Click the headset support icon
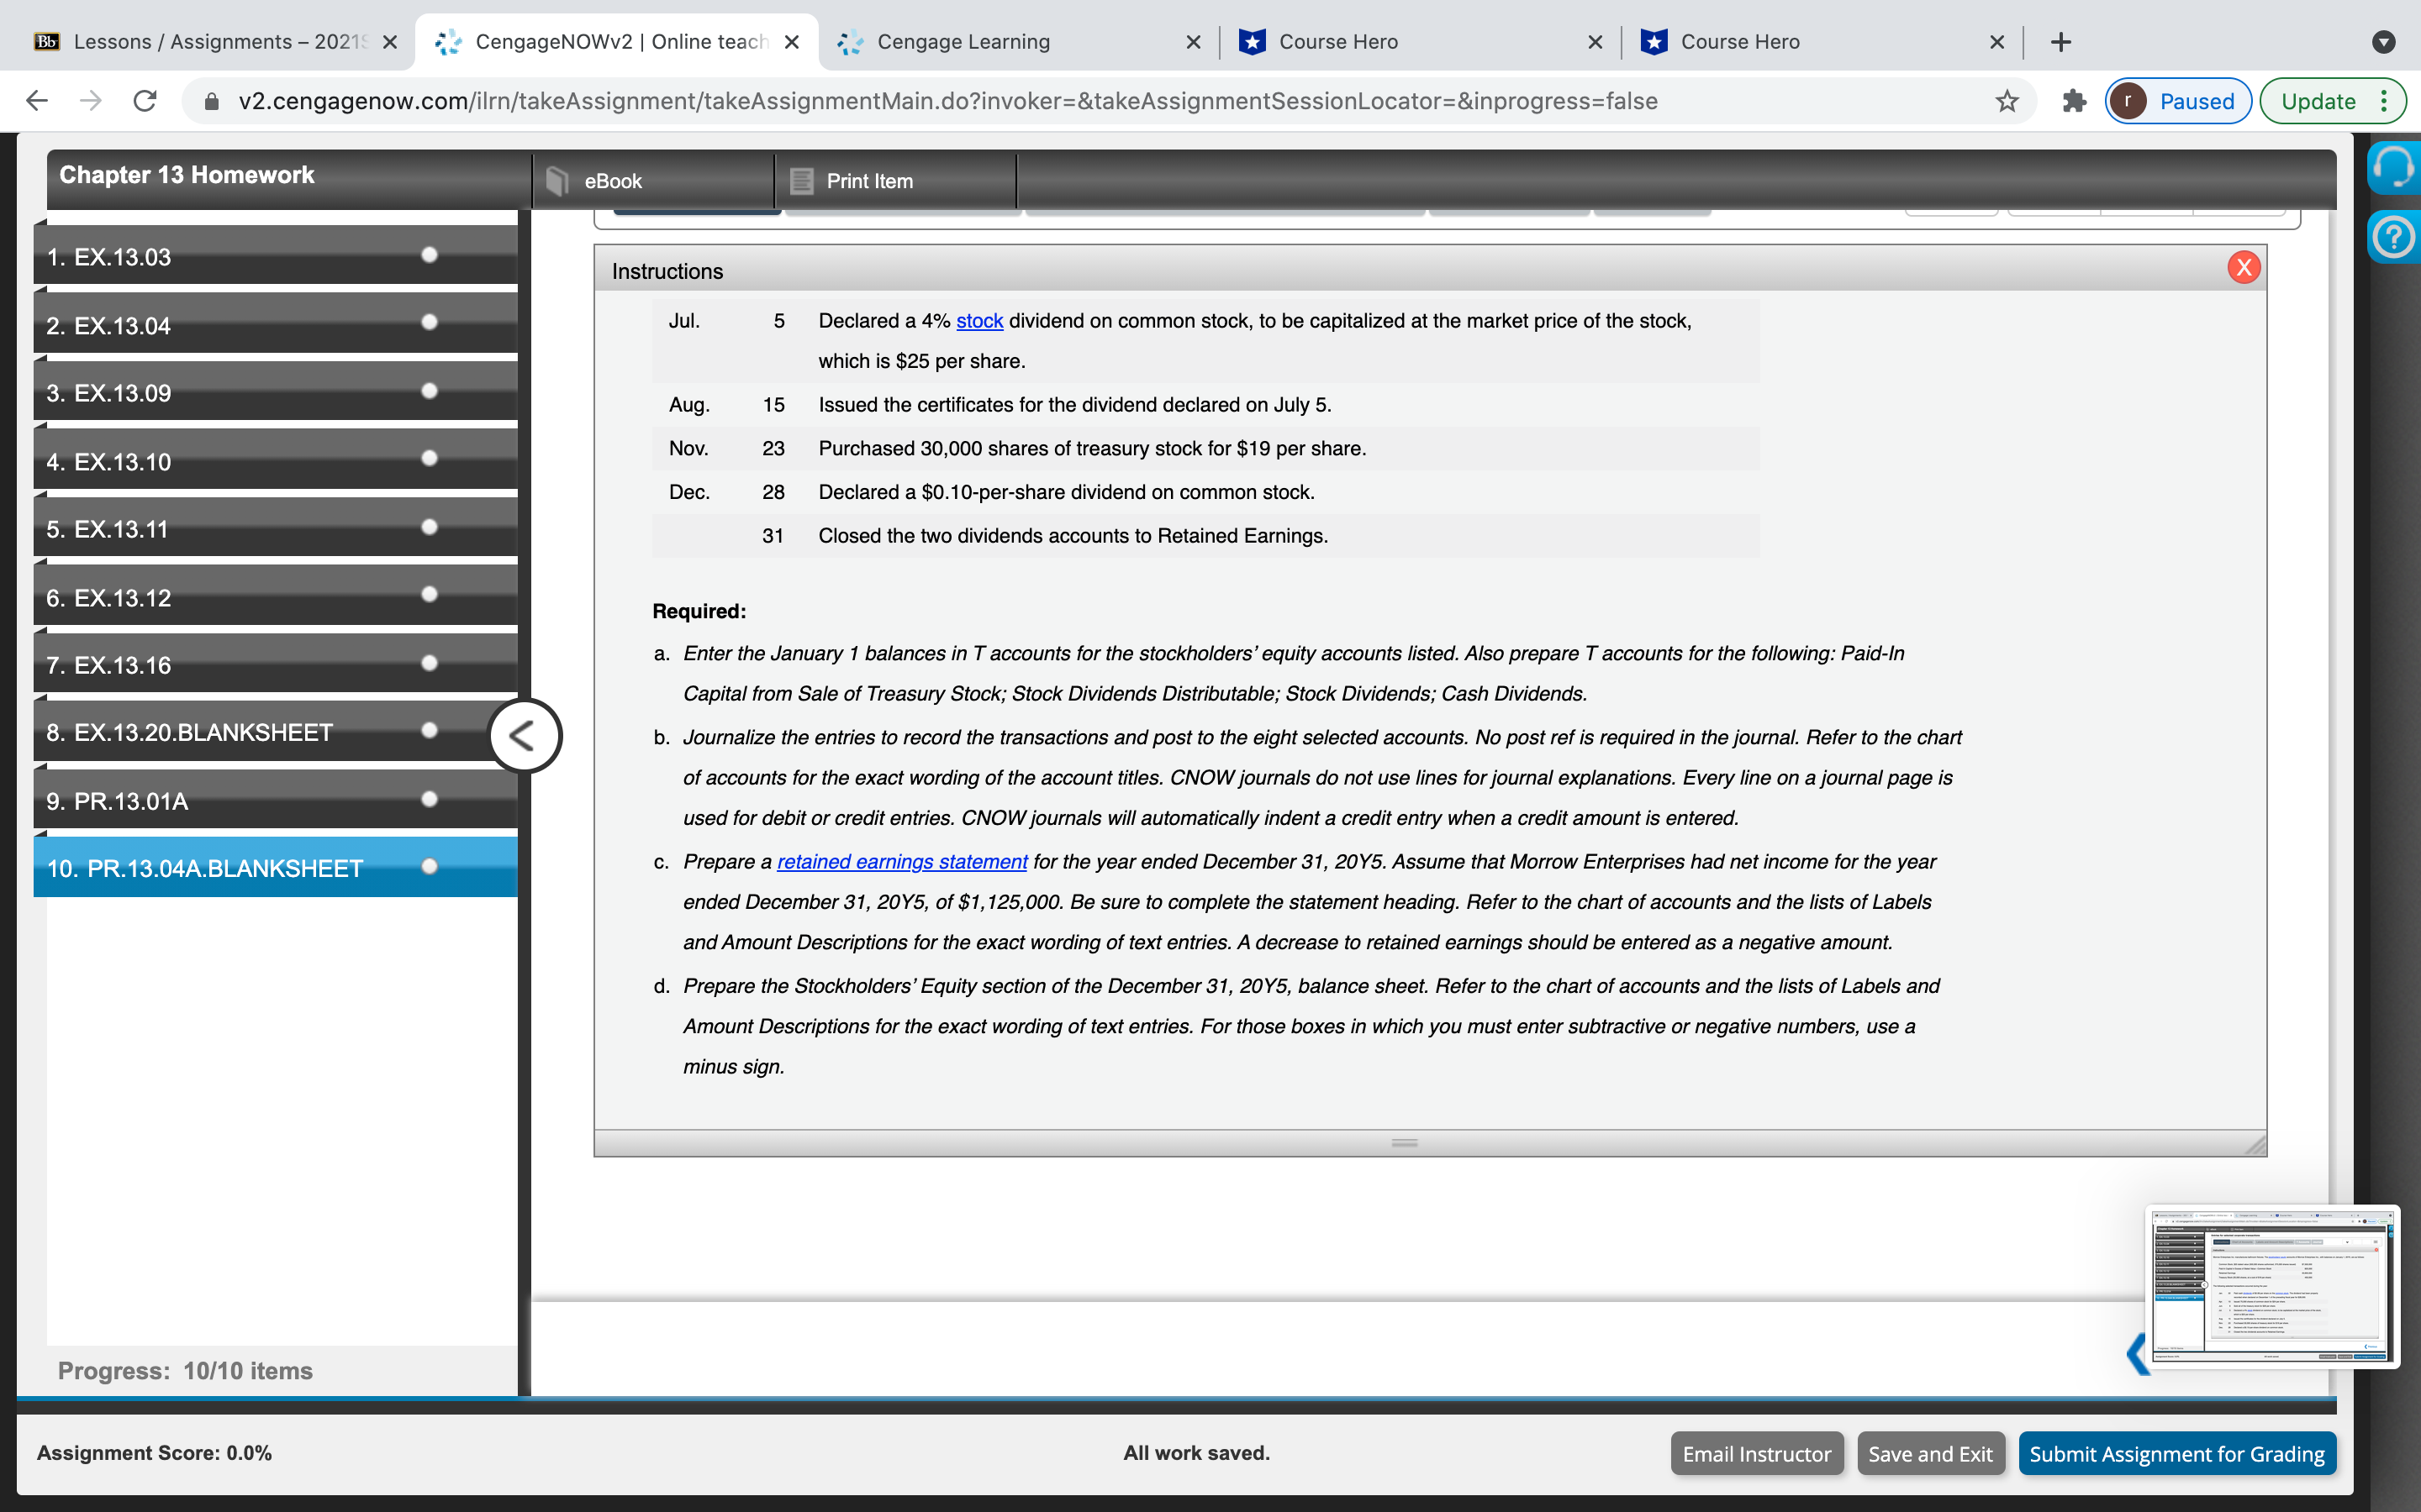Viewport: 2421px width, 1512px height. [2394, 167]
